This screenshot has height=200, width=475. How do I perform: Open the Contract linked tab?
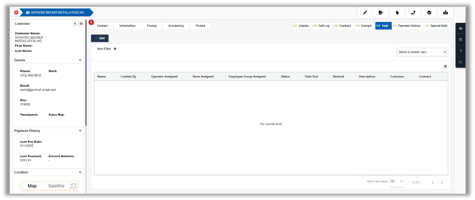344,26
